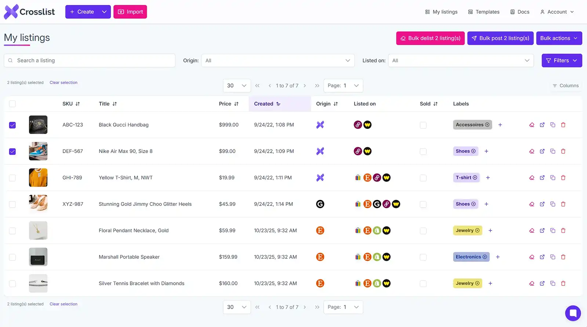Open My listings in navigation
The height and width of the screenshot is (327, 587).
[441, 12]
